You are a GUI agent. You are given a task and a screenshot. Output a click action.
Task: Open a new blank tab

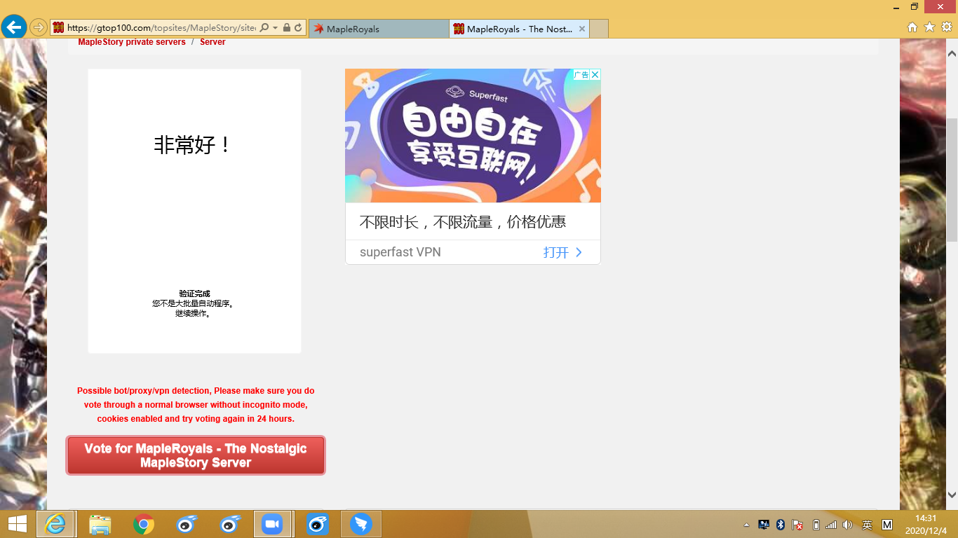click(599, 29)
